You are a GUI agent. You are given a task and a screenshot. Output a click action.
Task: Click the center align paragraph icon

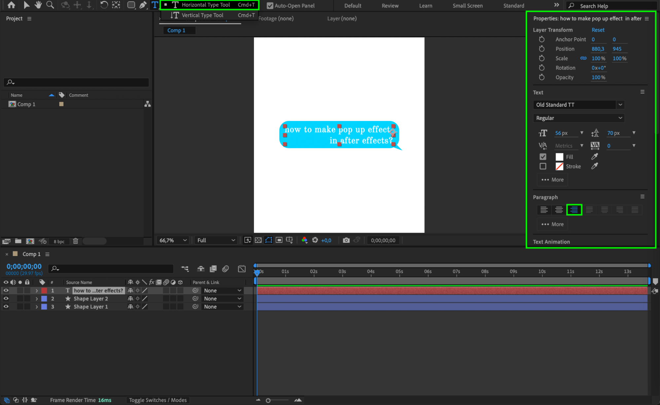click(559, 210)
